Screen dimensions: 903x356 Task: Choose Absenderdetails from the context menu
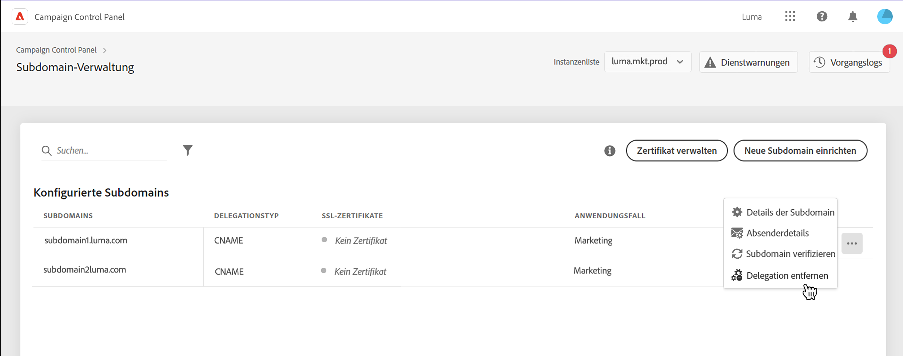pos(777,233)
